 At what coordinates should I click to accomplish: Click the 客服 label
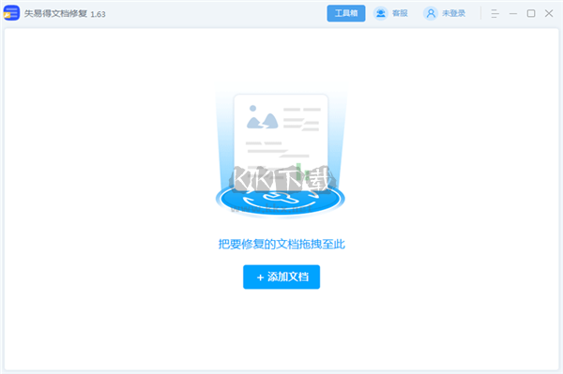400,14
